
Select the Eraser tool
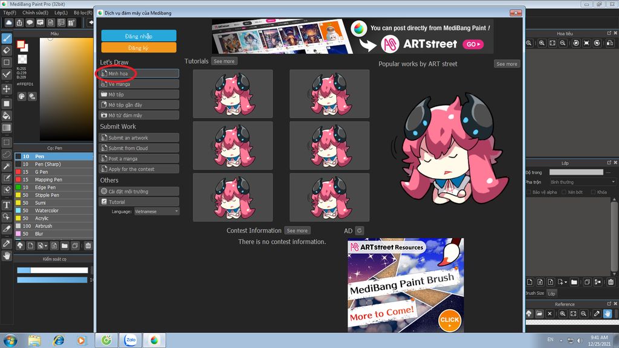tap(7, 50)
